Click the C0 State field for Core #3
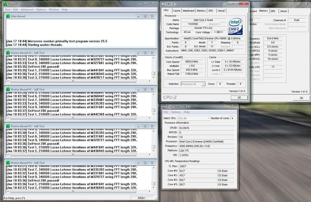This screenshot has height=202, width=311. coord(226,185)
